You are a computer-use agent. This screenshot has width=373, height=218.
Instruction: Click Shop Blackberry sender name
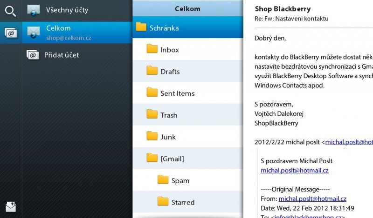click(x=283, y=9)
